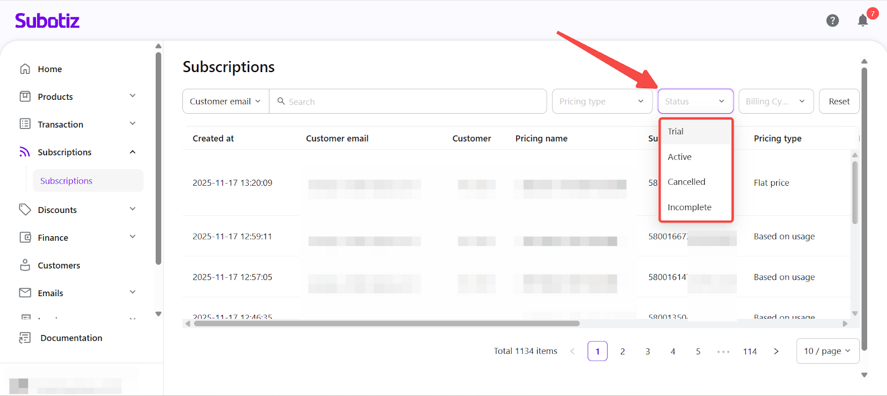Choose Cancelled status option
The width and height of the screenshot is (887, 396).
(686, 182)
